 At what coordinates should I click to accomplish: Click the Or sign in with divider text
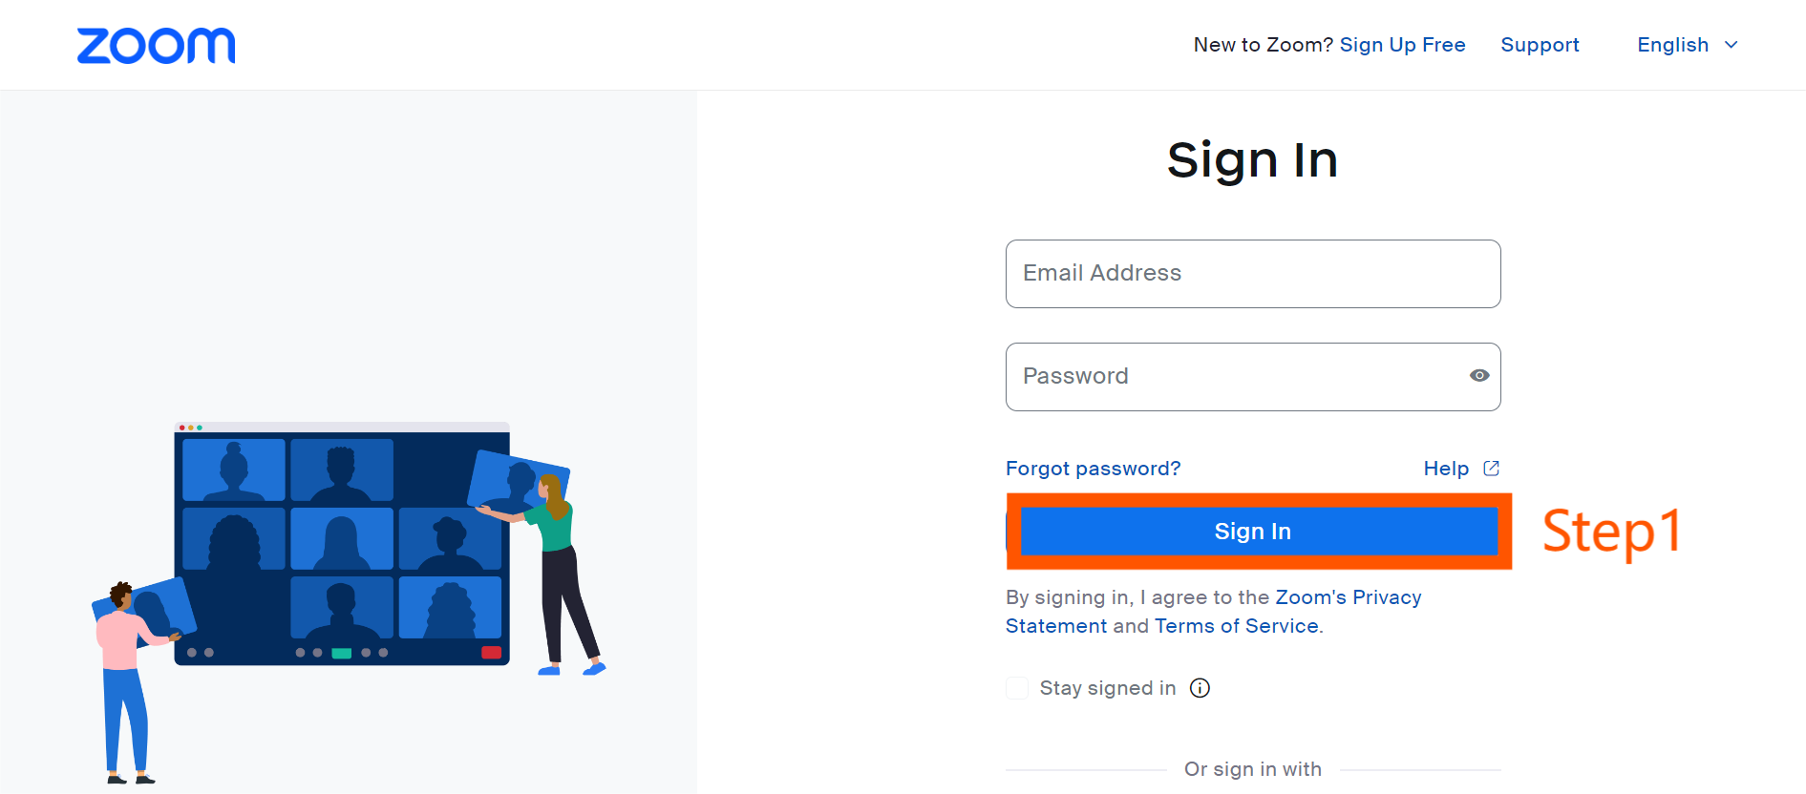pyautogui.click(x=1253, y=769)
